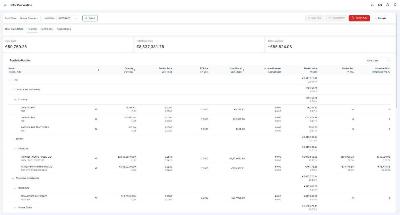The width and height of the screenshot is (400, 215).
Task: Click eye icon for 700080A EUR TRAD GCSFS
Action: point(96,129)
